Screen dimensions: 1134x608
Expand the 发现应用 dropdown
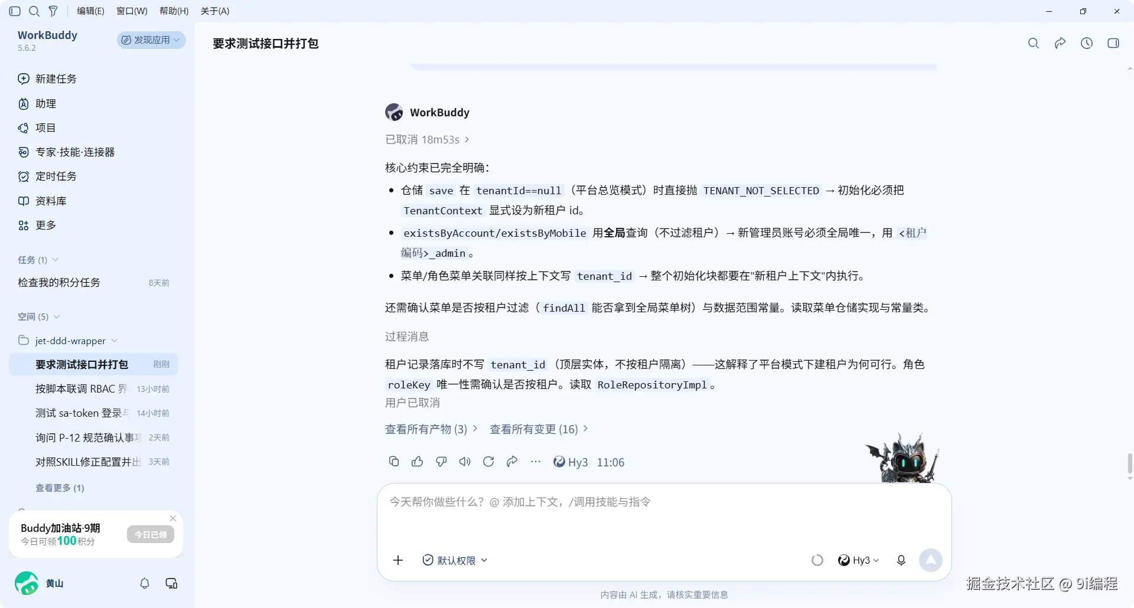click(151, 40)
